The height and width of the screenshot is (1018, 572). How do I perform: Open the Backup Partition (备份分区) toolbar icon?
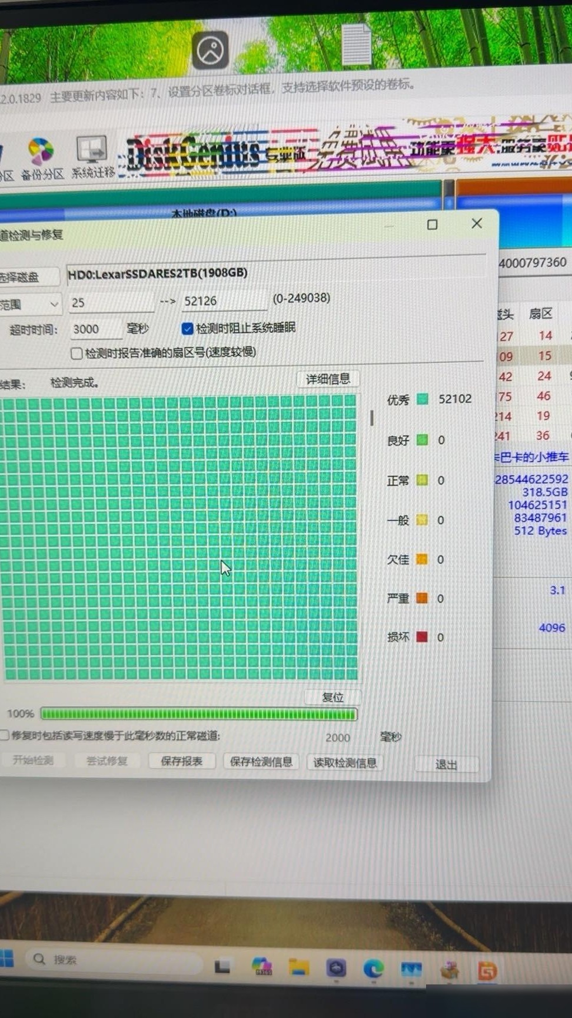click(x=41, y=158)
